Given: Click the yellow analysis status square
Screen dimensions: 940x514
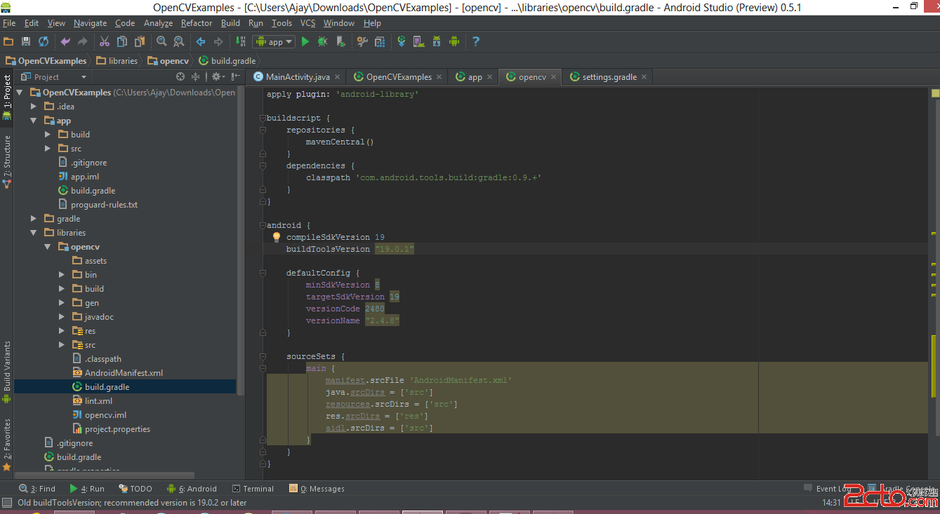Looking at the screenshot, I should point(935,93).
